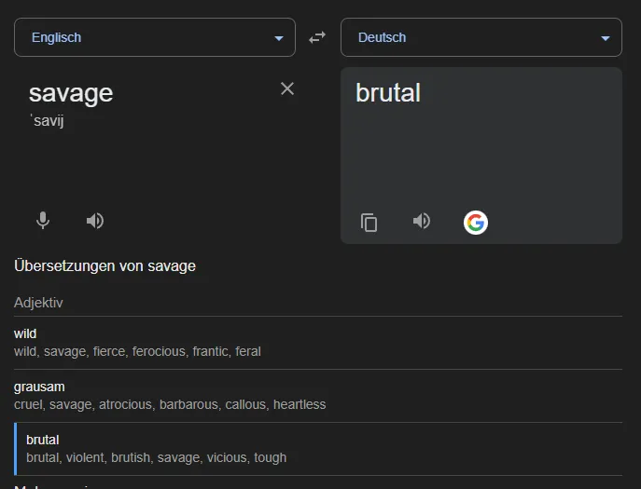641x489 pixels.
Task: Open the result in Google search
Action: point(476,223)
